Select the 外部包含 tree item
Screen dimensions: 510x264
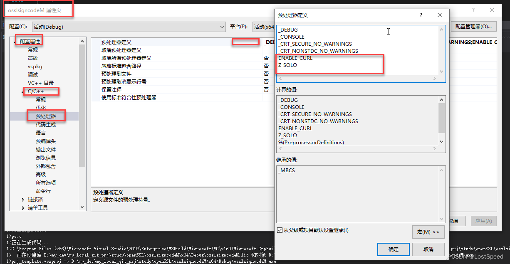[46, 166]
